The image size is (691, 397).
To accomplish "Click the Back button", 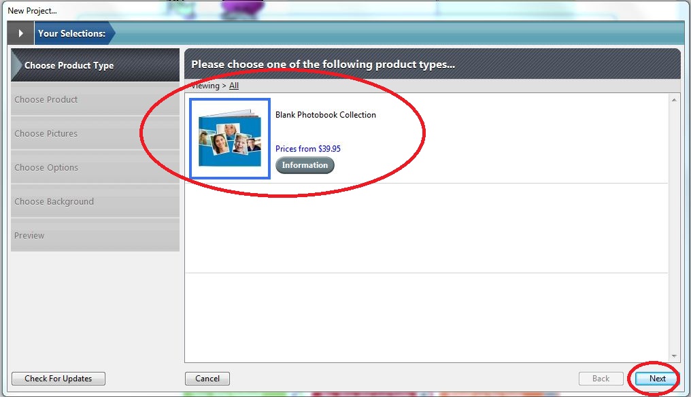I will coord(601,379).
